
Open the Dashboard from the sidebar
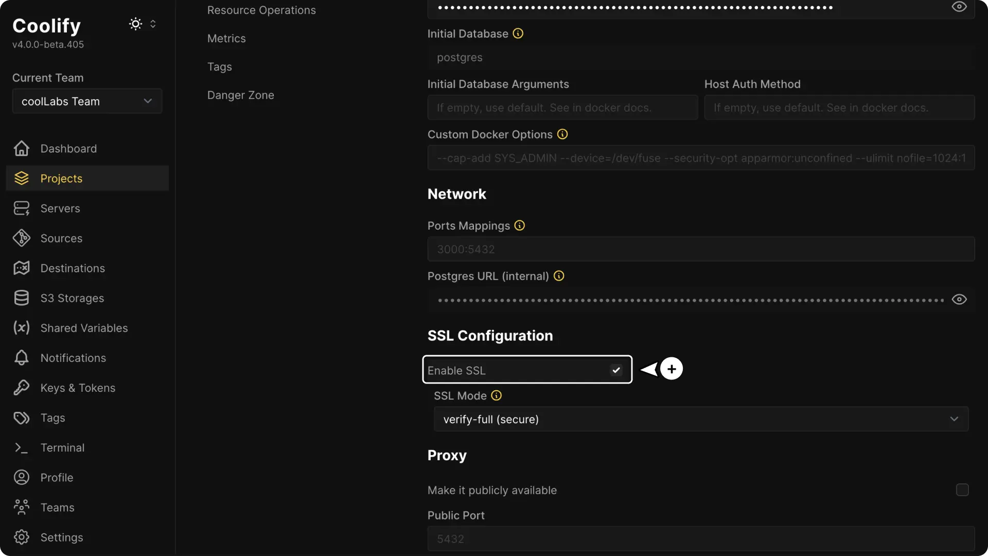(x=68, y=148)
